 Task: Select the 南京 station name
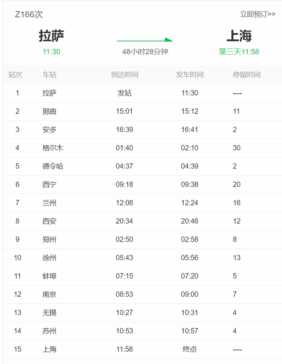point(49,294)
